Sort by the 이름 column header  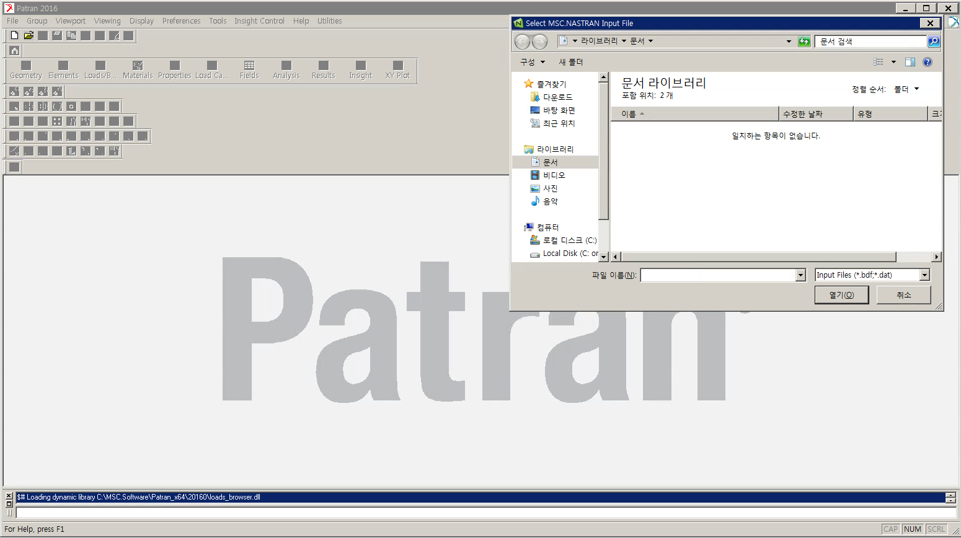coord(694,114)
